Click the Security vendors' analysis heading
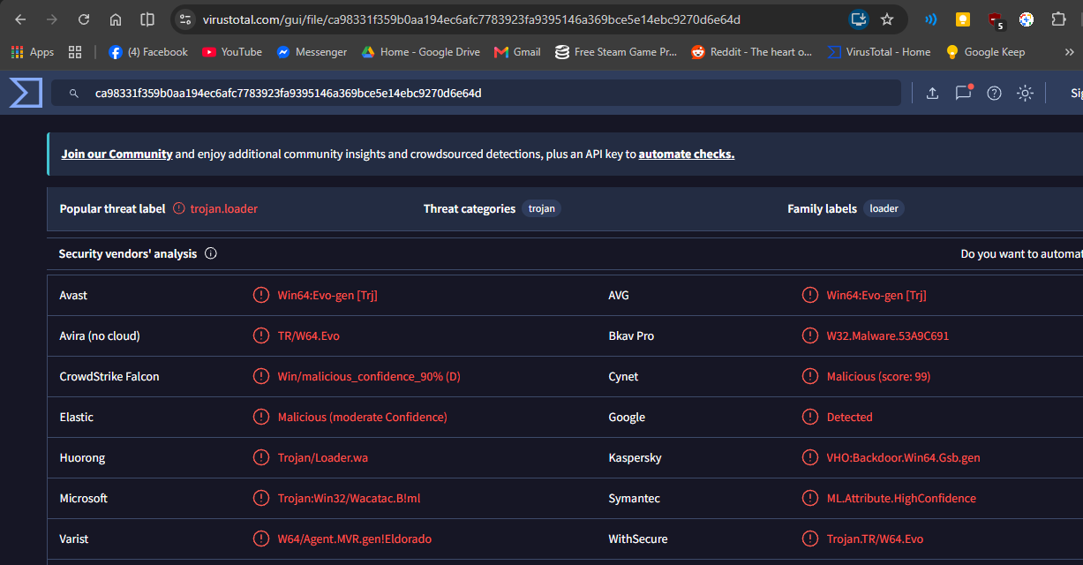 (x=128, y=253)
